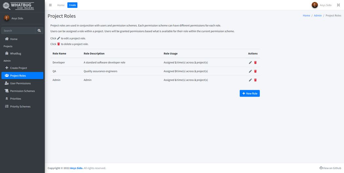This screenshot has width=344, height=173.
Task: Click the pencil edit icon for Developer role
Action: (x=250, y=62)
